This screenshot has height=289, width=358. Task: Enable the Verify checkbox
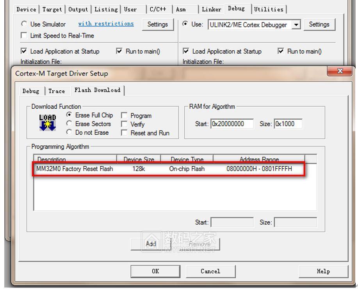124,124
